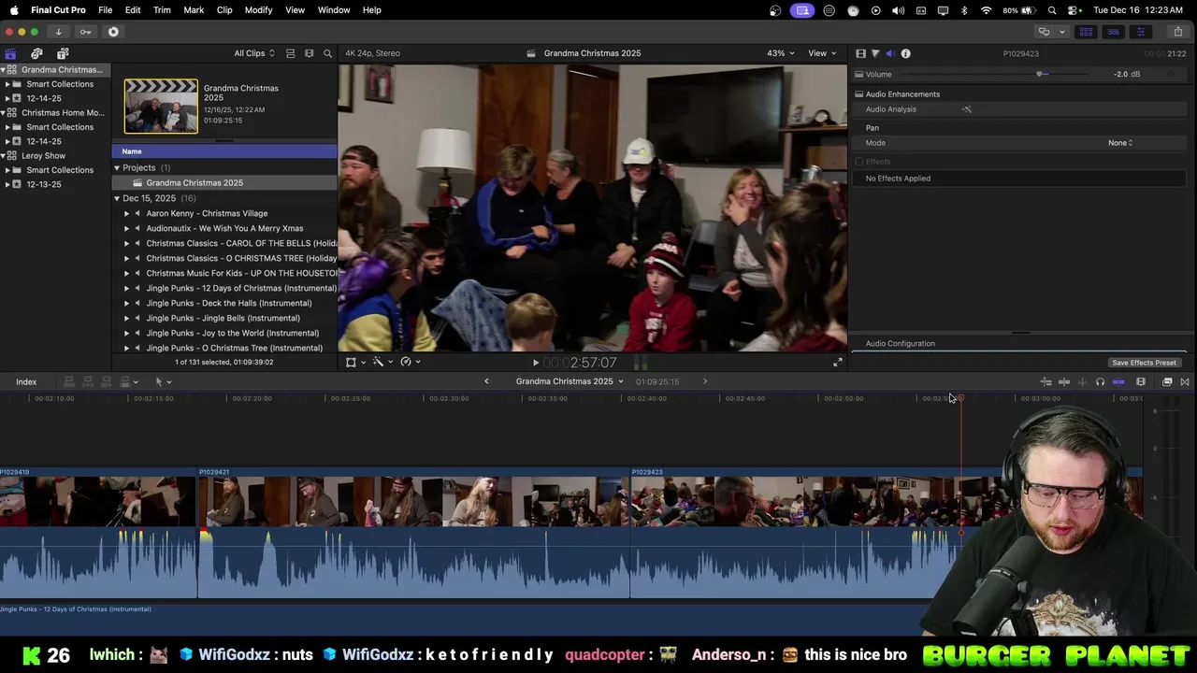Click the Audio Analysis magic wand
The width and height of the screenshot is (1197, 673).
tap(967, 109)
